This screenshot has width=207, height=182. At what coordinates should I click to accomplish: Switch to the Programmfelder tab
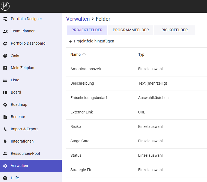pyautogui.click(x=131, y=30)
